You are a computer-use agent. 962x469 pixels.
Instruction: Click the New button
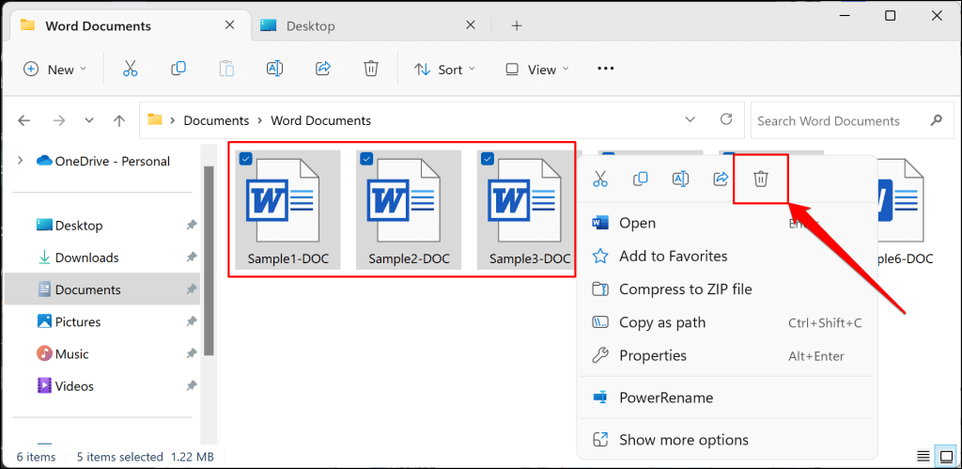click(54, 69)
